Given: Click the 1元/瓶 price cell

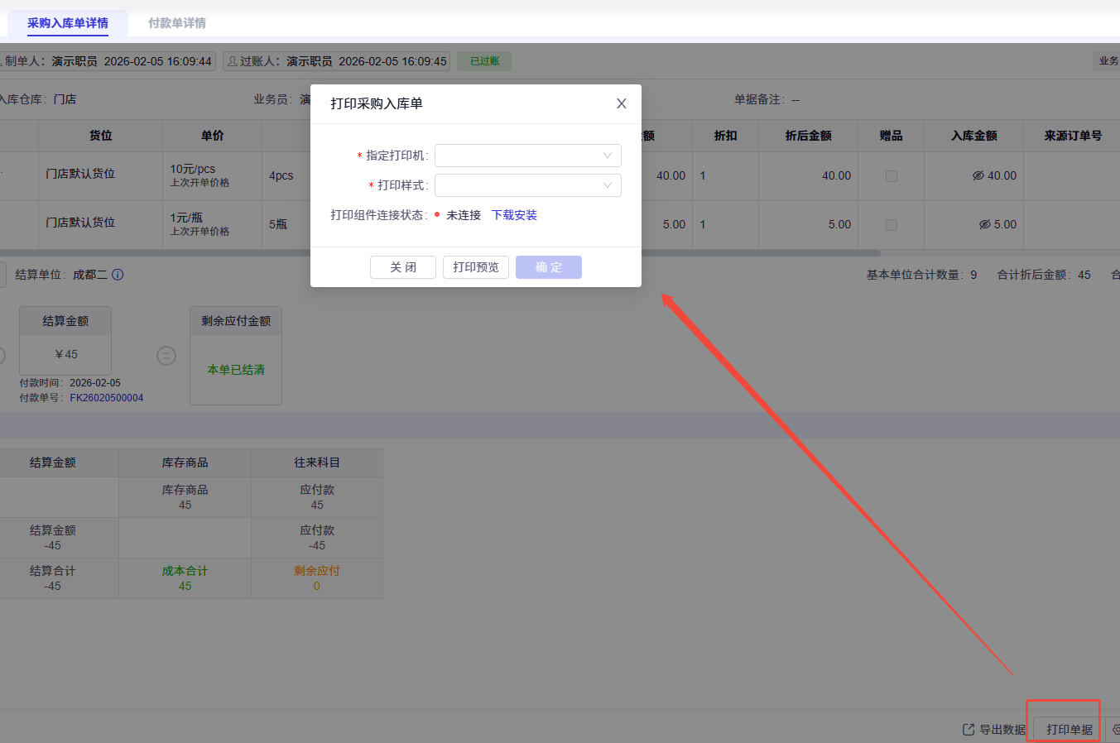Looking at the screenshot, I should coord(213,224).
